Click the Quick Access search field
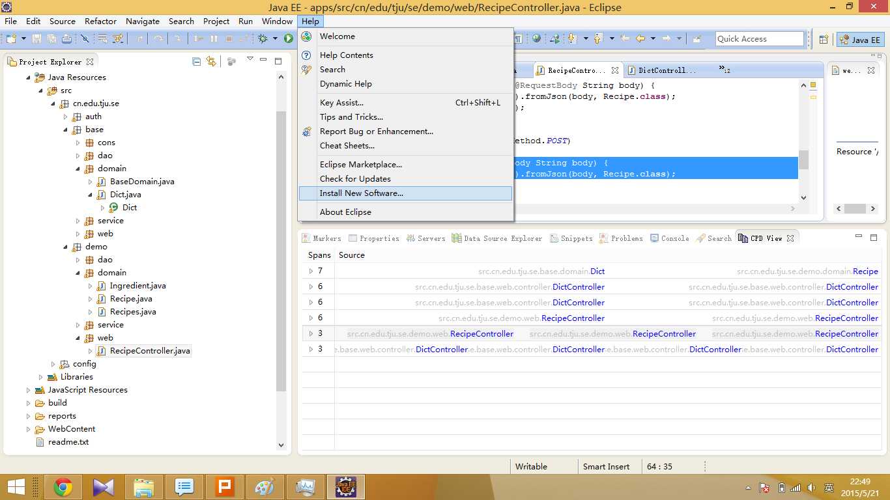Image resolution: width=890 pixels, height=500 pixels. [760, 39]
